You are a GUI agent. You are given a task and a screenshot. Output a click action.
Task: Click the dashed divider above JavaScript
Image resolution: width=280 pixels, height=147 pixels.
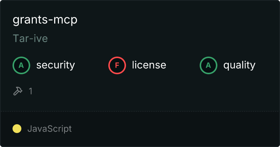(x=140, y=111)
